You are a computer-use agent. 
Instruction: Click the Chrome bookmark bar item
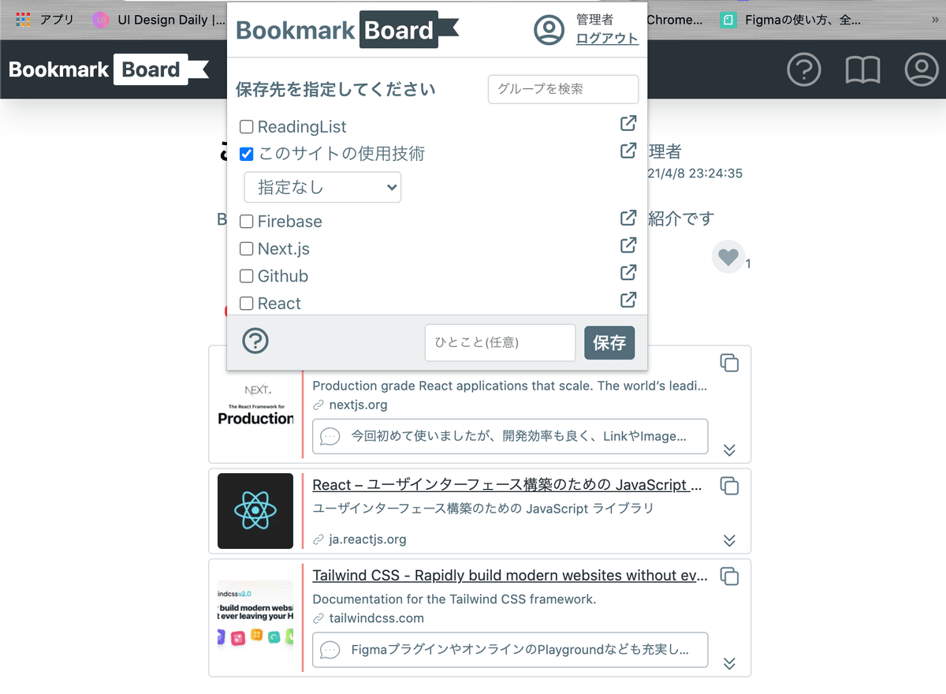[674, 20]
